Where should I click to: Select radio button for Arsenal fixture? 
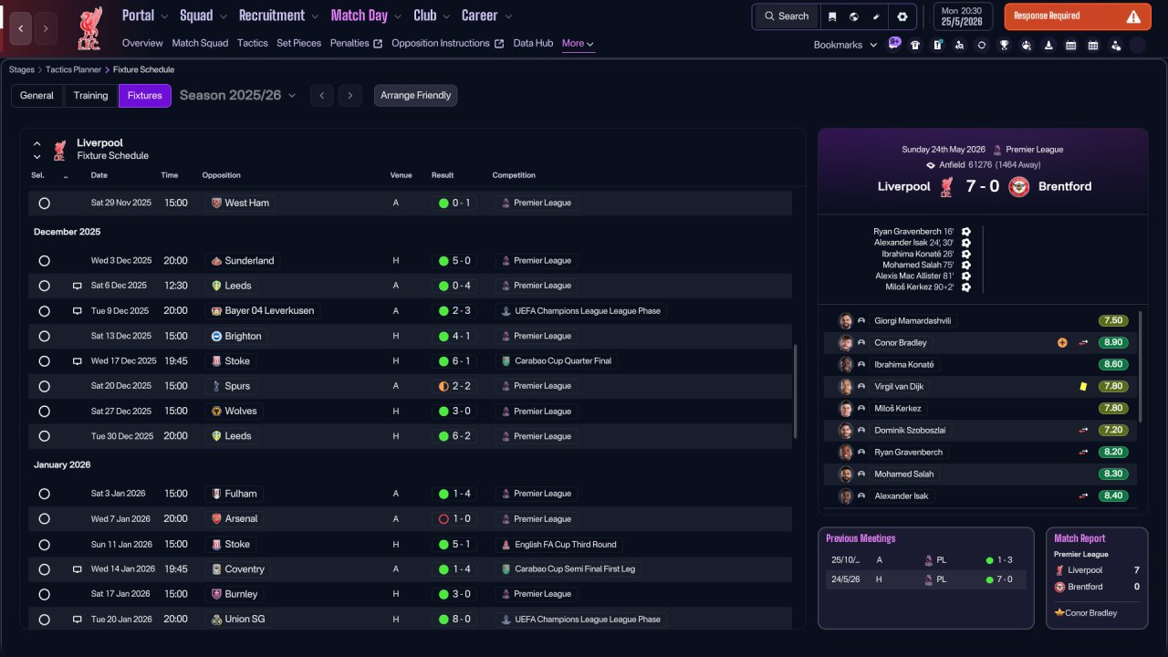[44, 519]
